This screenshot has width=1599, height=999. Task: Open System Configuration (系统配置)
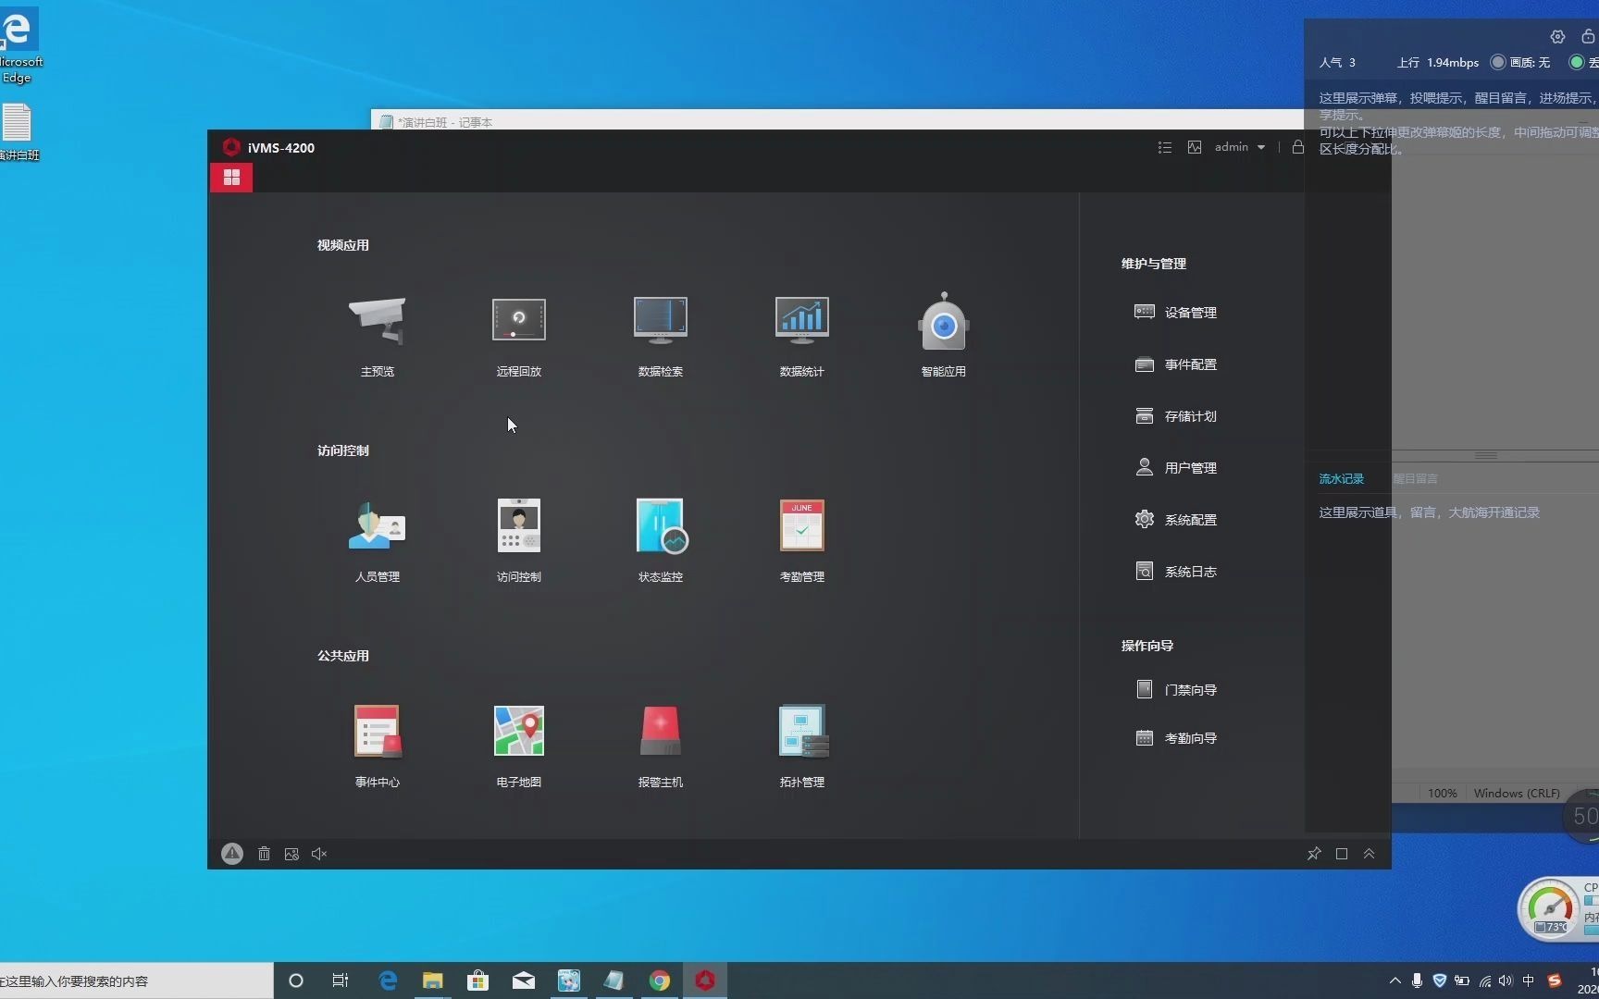1176,520
